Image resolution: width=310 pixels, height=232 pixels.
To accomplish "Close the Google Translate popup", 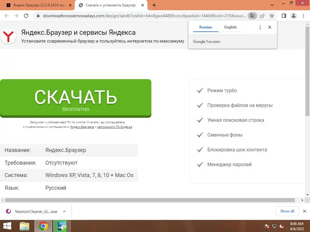I will [x=270, y=27].
